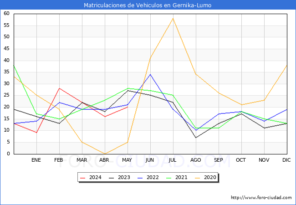Click the orange 2020 point at NOV
The image size is (296, 205).
click(x=264, y=100)
